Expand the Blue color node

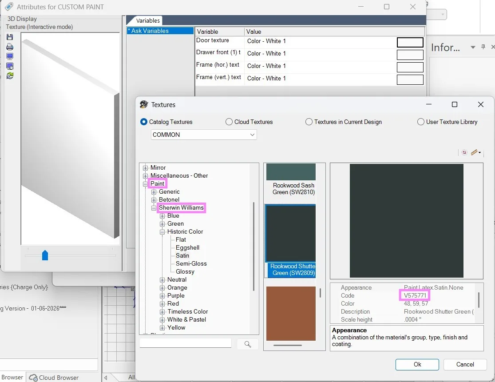pyautogui.click(x=162, y=216)
